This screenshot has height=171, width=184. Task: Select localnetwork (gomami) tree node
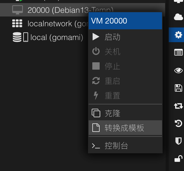[x=55, y=24]
